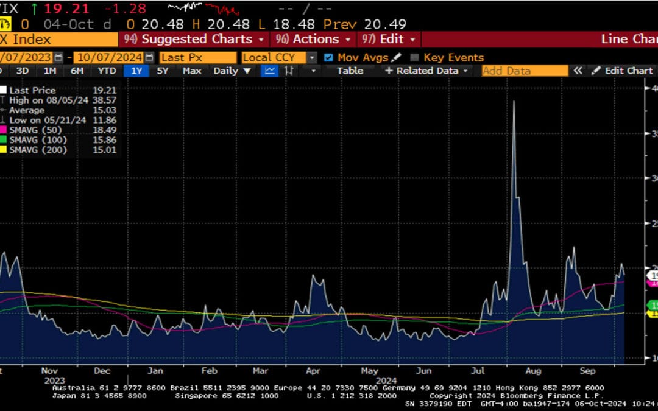Open the end date calendar picker icon
The width and height of the screenshot is (658, 411).
tap(149, 57)
